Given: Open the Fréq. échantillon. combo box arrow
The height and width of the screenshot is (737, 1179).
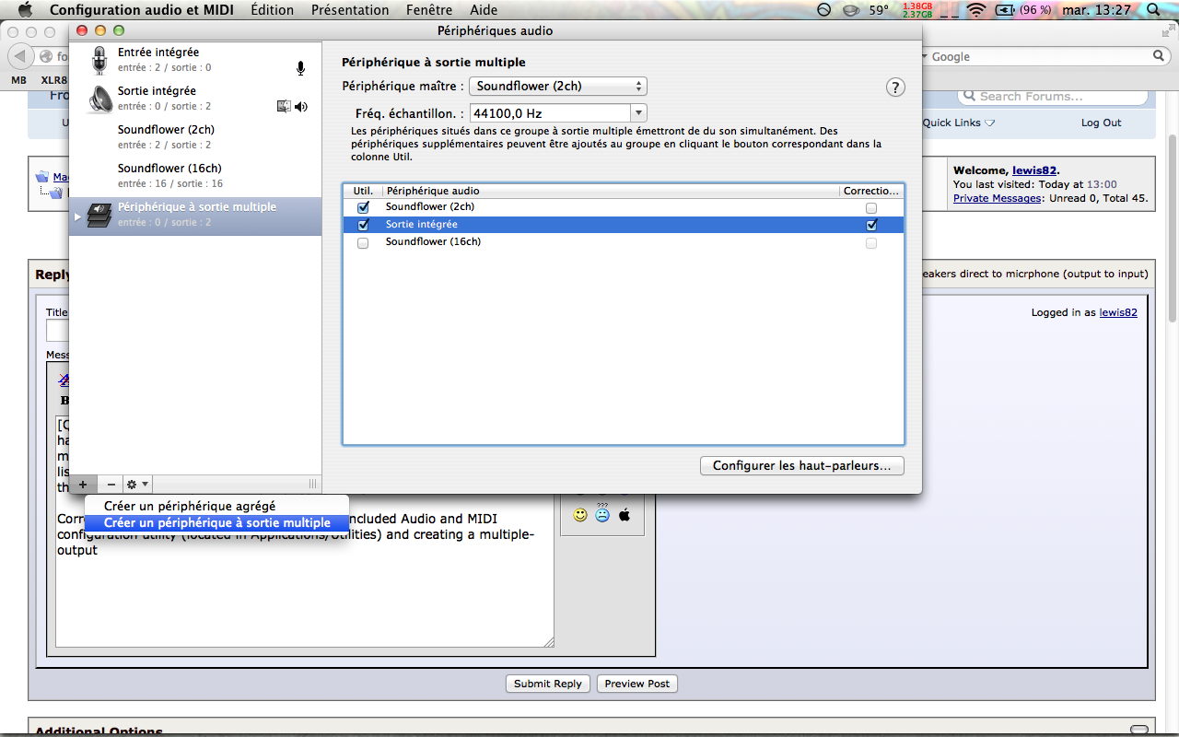Looking at the screenshot, I should (638, 113).
